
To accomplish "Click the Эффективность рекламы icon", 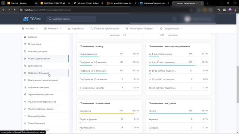I will pyautogui.click(x=25, y=95).
